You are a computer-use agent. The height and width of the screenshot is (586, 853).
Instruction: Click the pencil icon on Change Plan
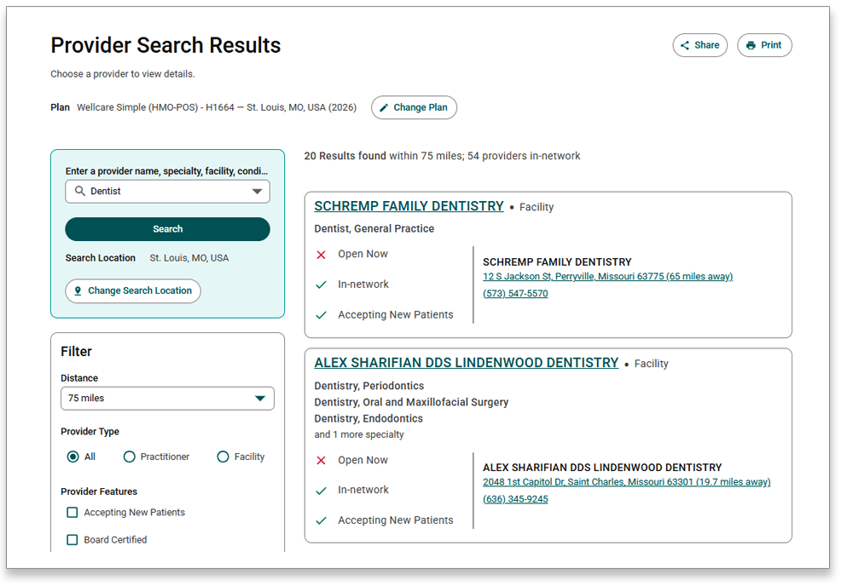coord(386,107)
